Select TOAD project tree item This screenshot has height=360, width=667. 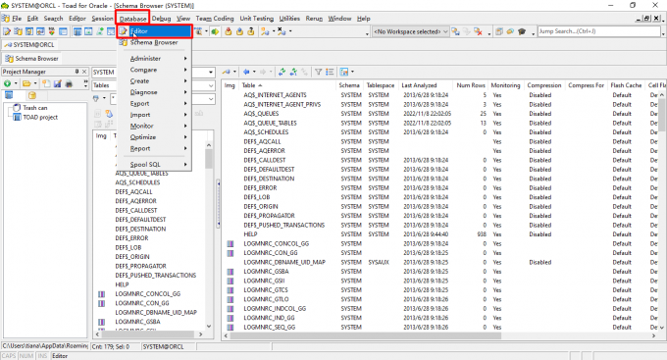click(40, 117)
